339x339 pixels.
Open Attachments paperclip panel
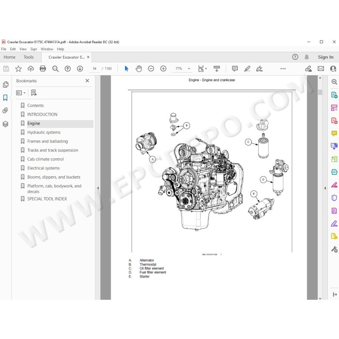pyautogui.click(x=5, y=111)
